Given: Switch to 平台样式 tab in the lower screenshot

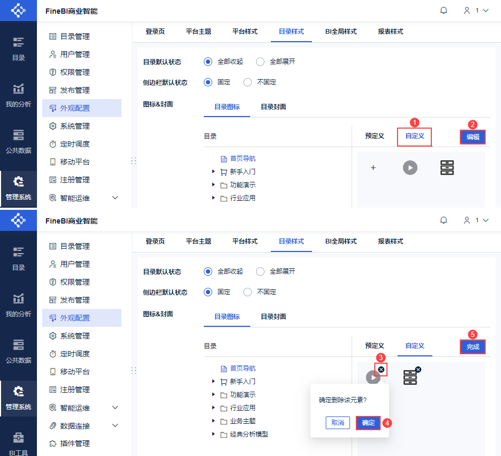Looking at the screenshot, I should [245, 241].
